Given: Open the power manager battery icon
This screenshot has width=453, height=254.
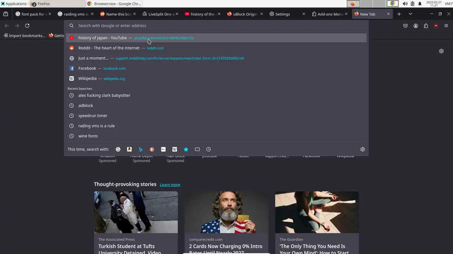Looking at the screenshot, I should 413,4.
